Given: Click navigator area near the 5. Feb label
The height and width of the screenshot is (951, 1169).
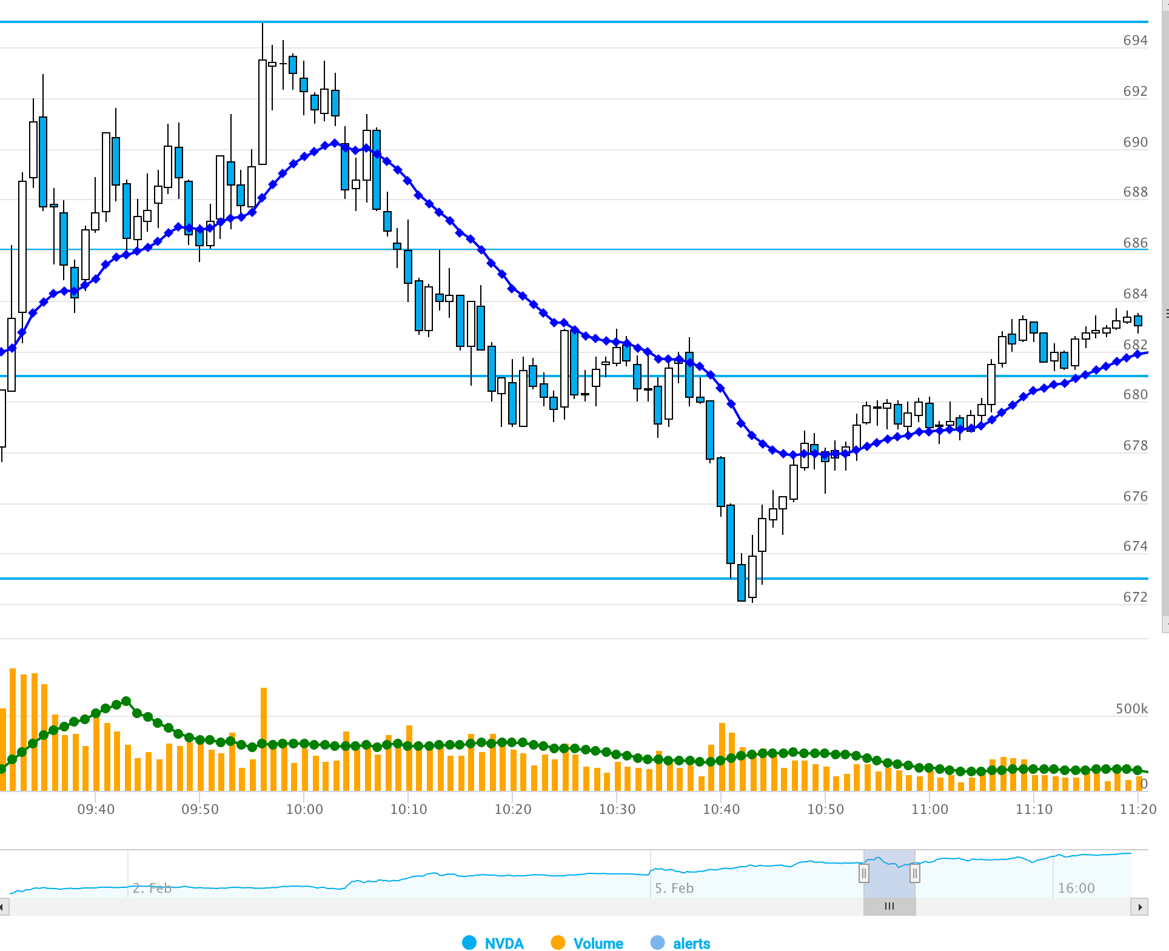Looking at the screenshot, I should point(674,888).
